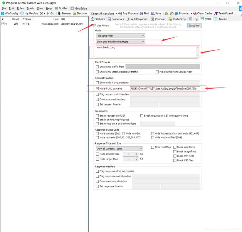242x232 pixels.
Task: Open the AutoResponder tab
Action: 137,19
